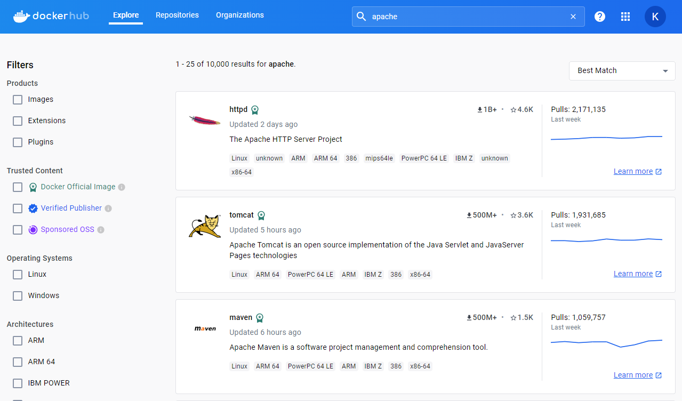
Task: Click the info icon beside Sponsored OSS
Action: 101,230
